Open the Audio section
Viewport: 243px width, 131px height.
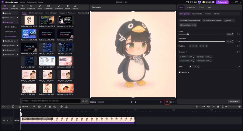(x=40, y=7)
